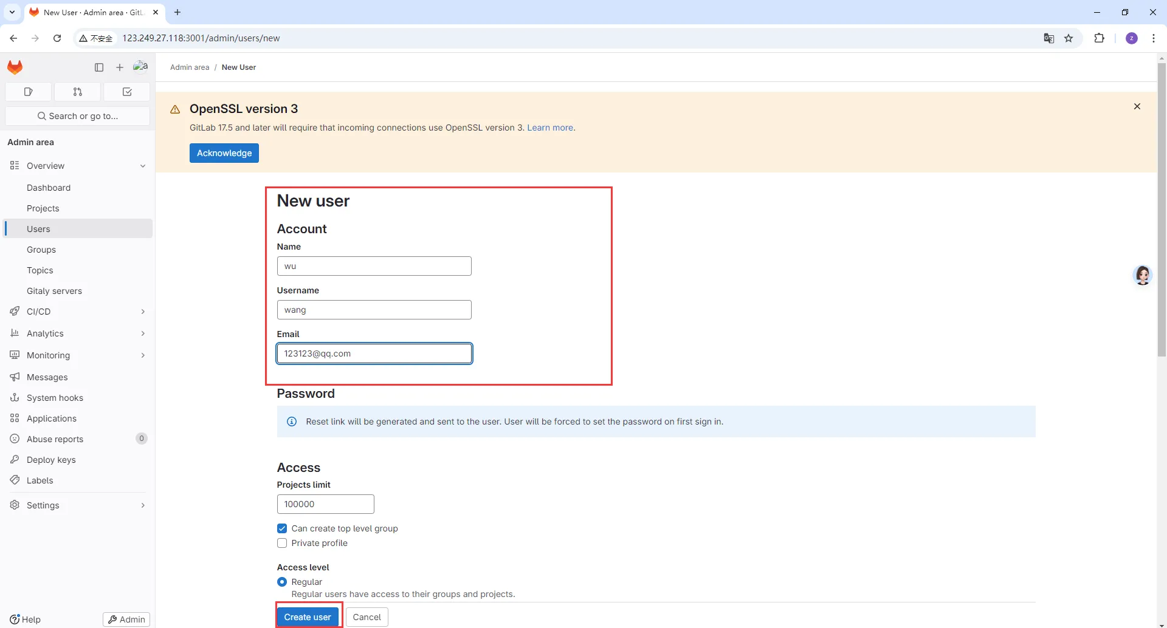Open Projects in the admin sidebar
This screenshot has width=1167, height=628.
[x=78, y=208]
